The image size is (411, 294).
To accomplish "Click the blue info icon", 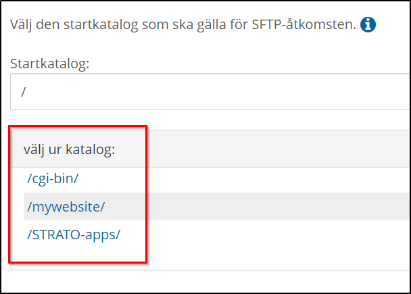I will click(368, 26).
